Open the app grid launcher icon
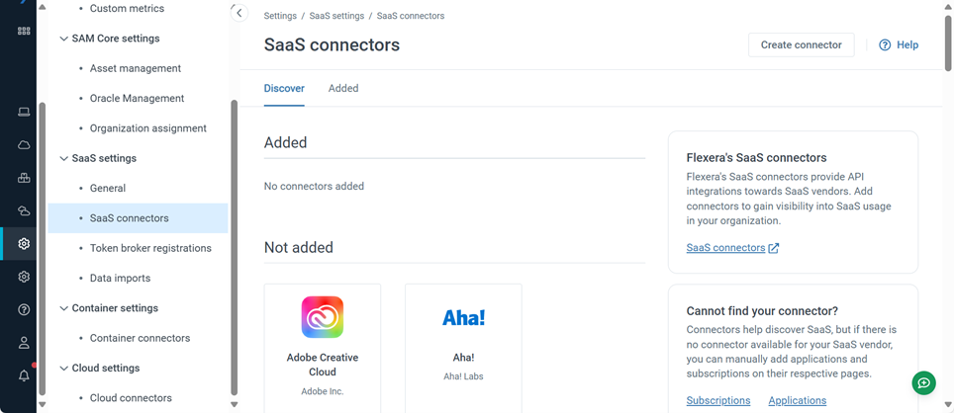Image resolution: width=954 pixels, height=413 pixels. pos(24,32)
